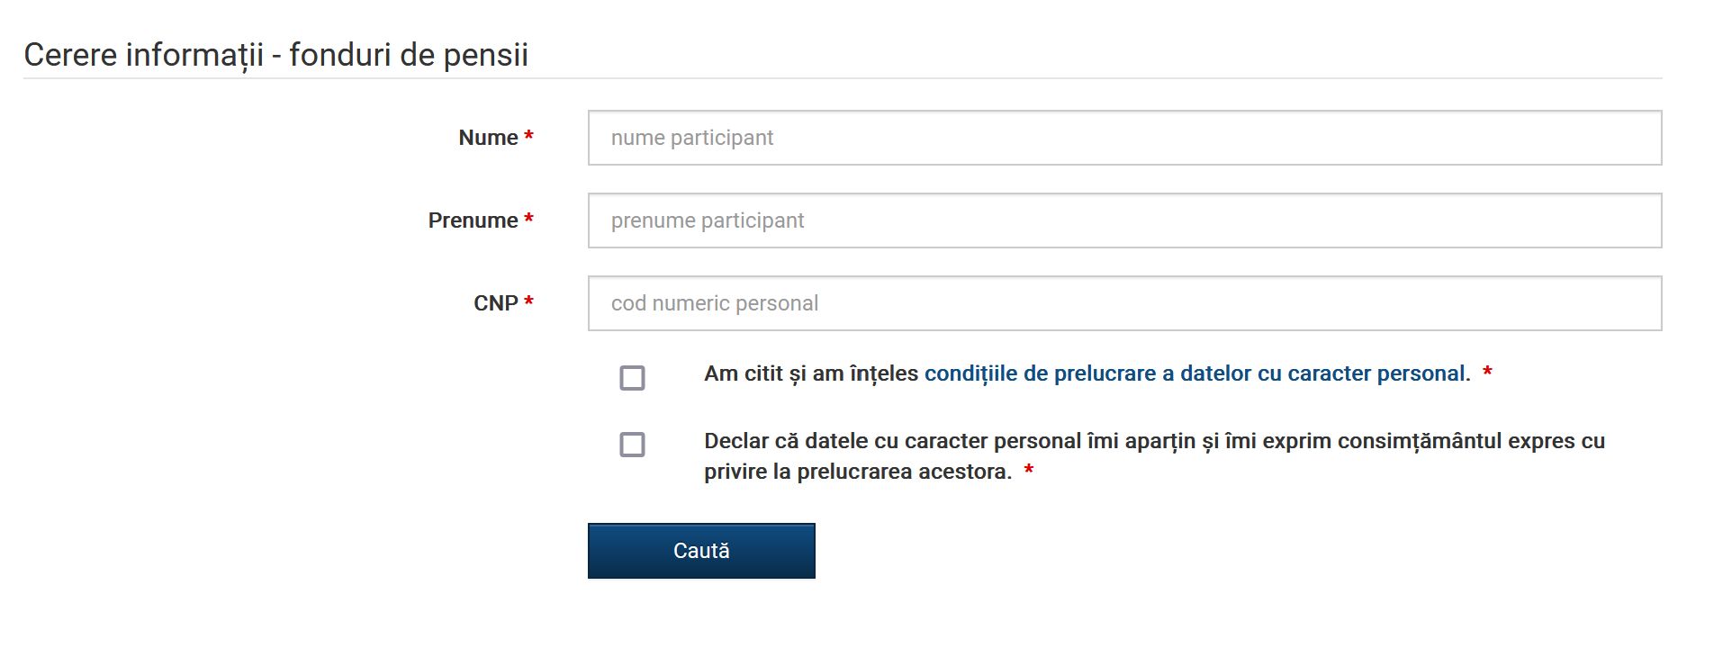Click the asterisk after 'prelucrarea acestora'

click(x=1028, y=471)
